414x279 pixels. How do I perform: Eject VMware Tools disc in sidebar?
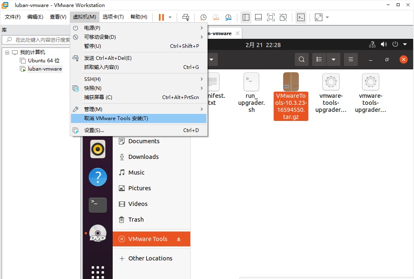click(179, 239)
